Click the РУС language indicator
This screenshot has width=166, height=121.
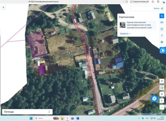pos(147,118)
